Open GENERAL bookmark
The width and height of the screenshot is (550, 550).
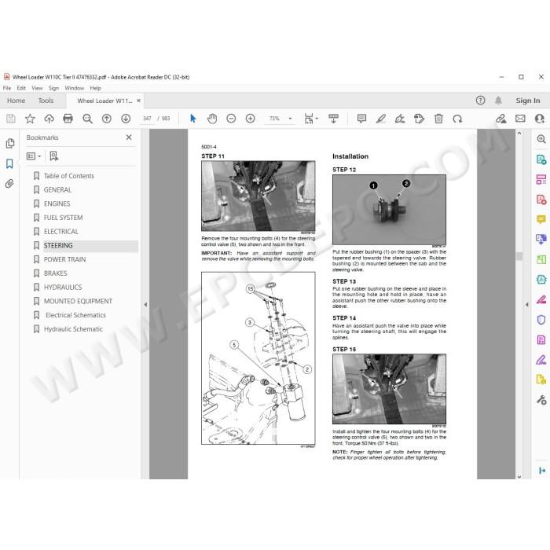pos(57,190)
